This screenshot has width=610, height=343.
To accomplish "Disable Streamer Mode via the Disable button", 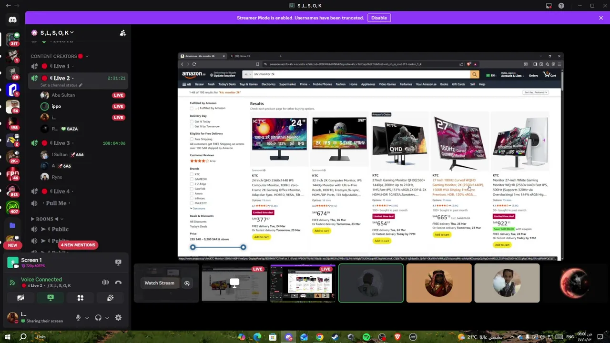I will click(379, 18).
